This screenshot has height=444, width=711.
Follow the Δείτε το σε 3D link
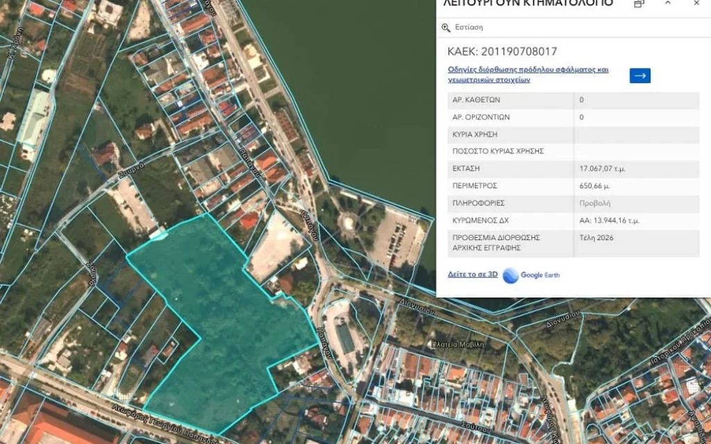point(473,274)
